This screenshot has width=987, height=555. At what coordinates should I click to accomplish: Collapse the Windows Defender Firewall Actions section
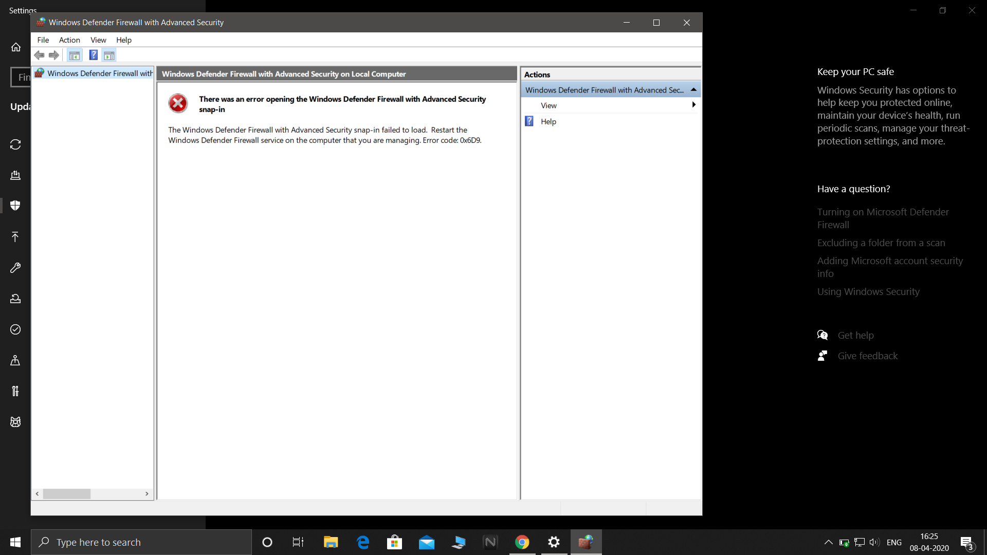coord(694,89)
